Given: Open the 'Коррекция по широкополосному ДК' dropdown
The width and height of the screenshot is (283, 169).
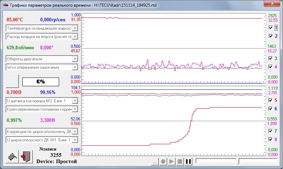Looking at the screenshot, I should click(75, 132).
